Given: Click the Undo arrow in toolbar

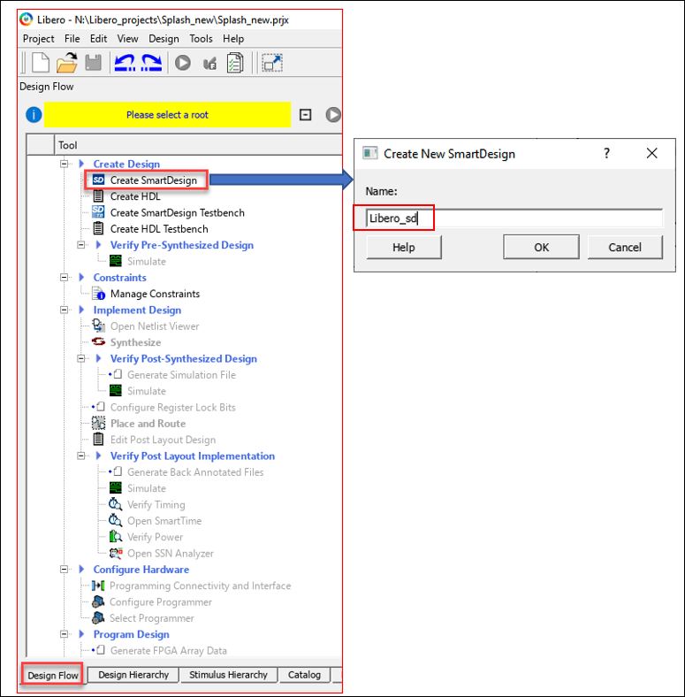Looking at the screenshot, I should 125,63.
